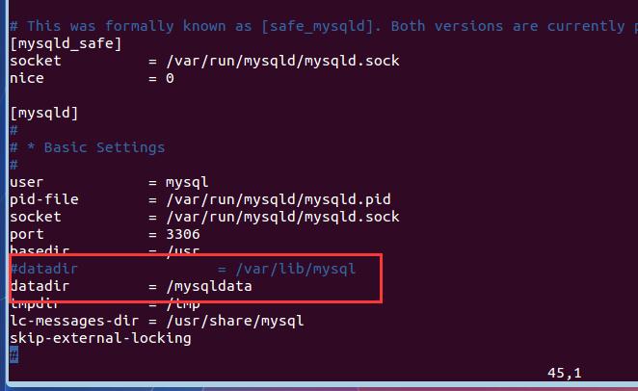Click the safe_mysqld comment at top
The height and width of the screenshot is (391, 638).
click(x=317, y=26)
